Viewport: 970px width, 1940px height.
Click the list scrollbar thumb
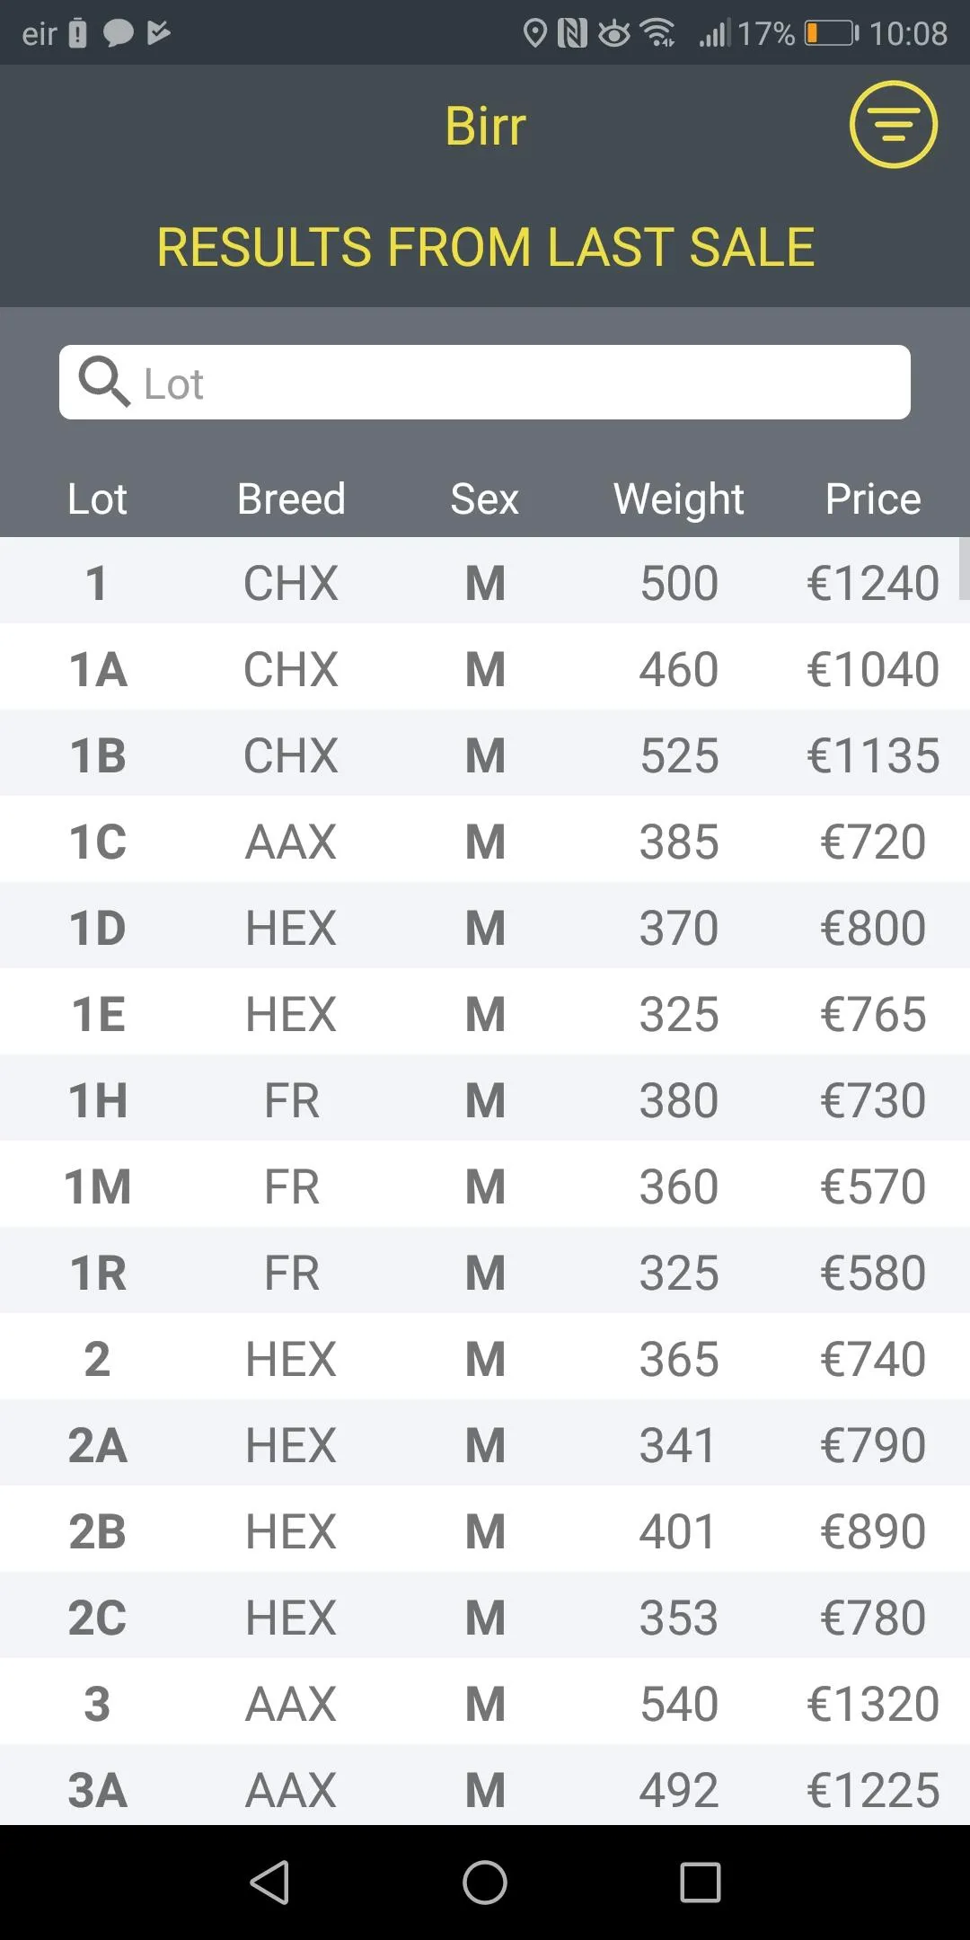click(965, 568)
